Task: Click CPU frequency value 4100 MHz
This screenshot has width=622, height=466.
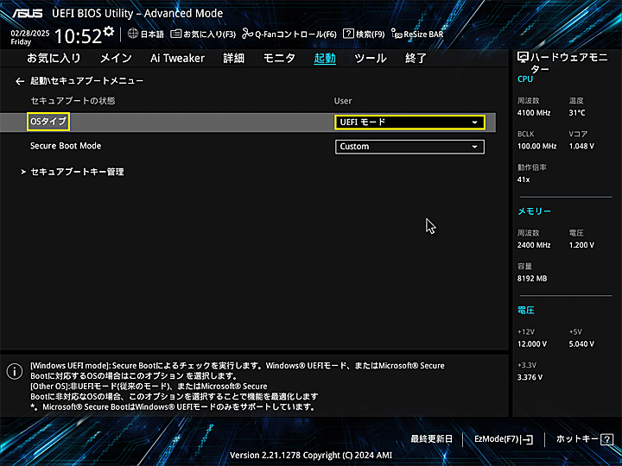Action: (534, 113)
